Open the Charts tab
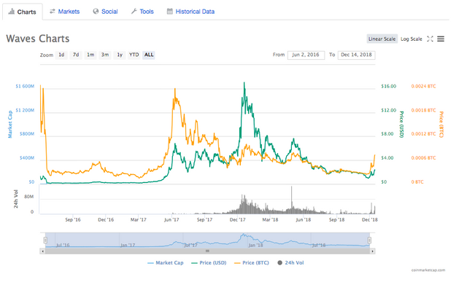 pos(23,12)
